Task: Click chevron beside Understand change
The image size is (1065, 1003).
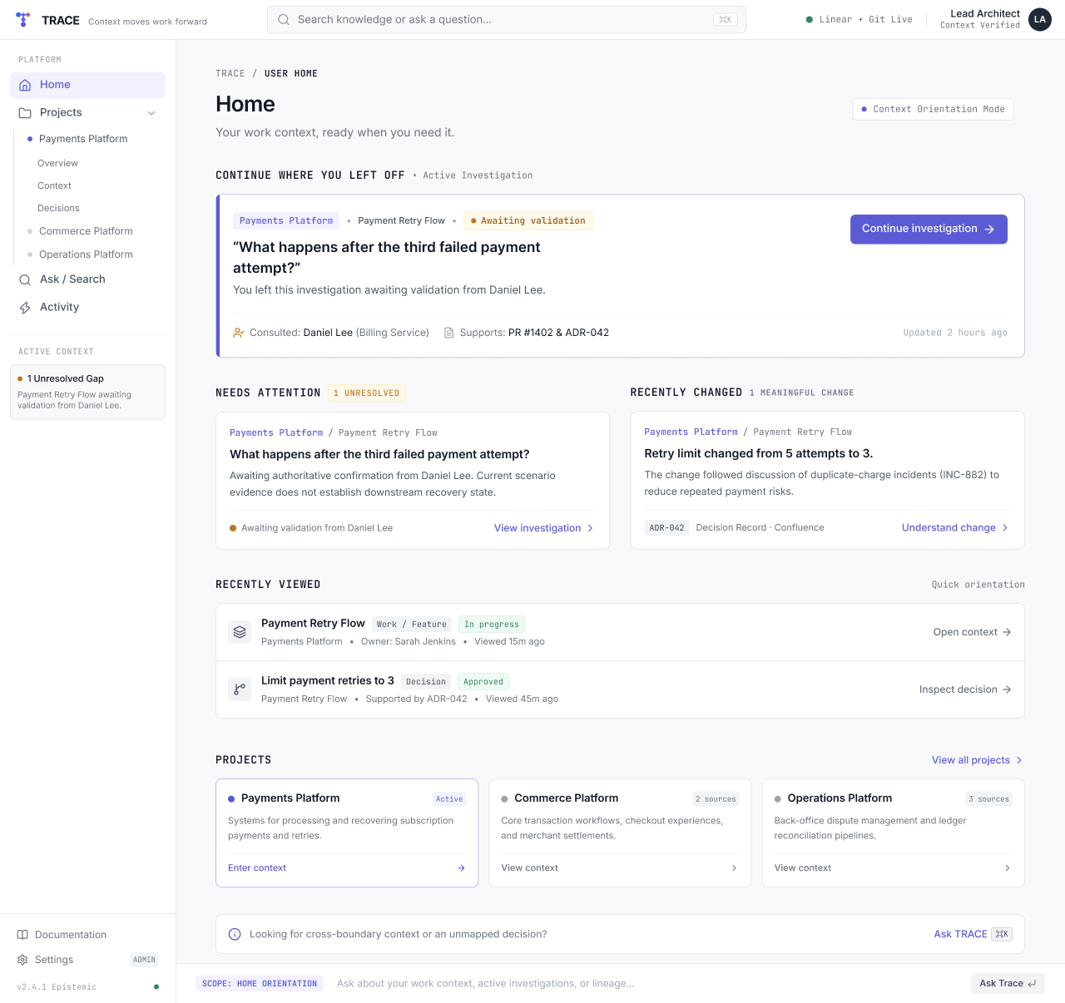Action: click(1005, 527)
